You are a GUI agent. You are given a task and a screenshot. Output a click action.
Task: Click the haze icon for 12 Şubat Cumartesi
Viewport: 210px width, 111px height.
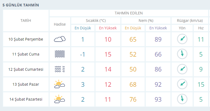tap(60, 69)
